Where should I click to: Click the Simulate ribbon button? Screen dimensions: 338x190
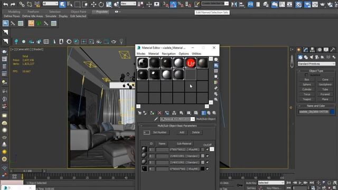tap(51, 16)
